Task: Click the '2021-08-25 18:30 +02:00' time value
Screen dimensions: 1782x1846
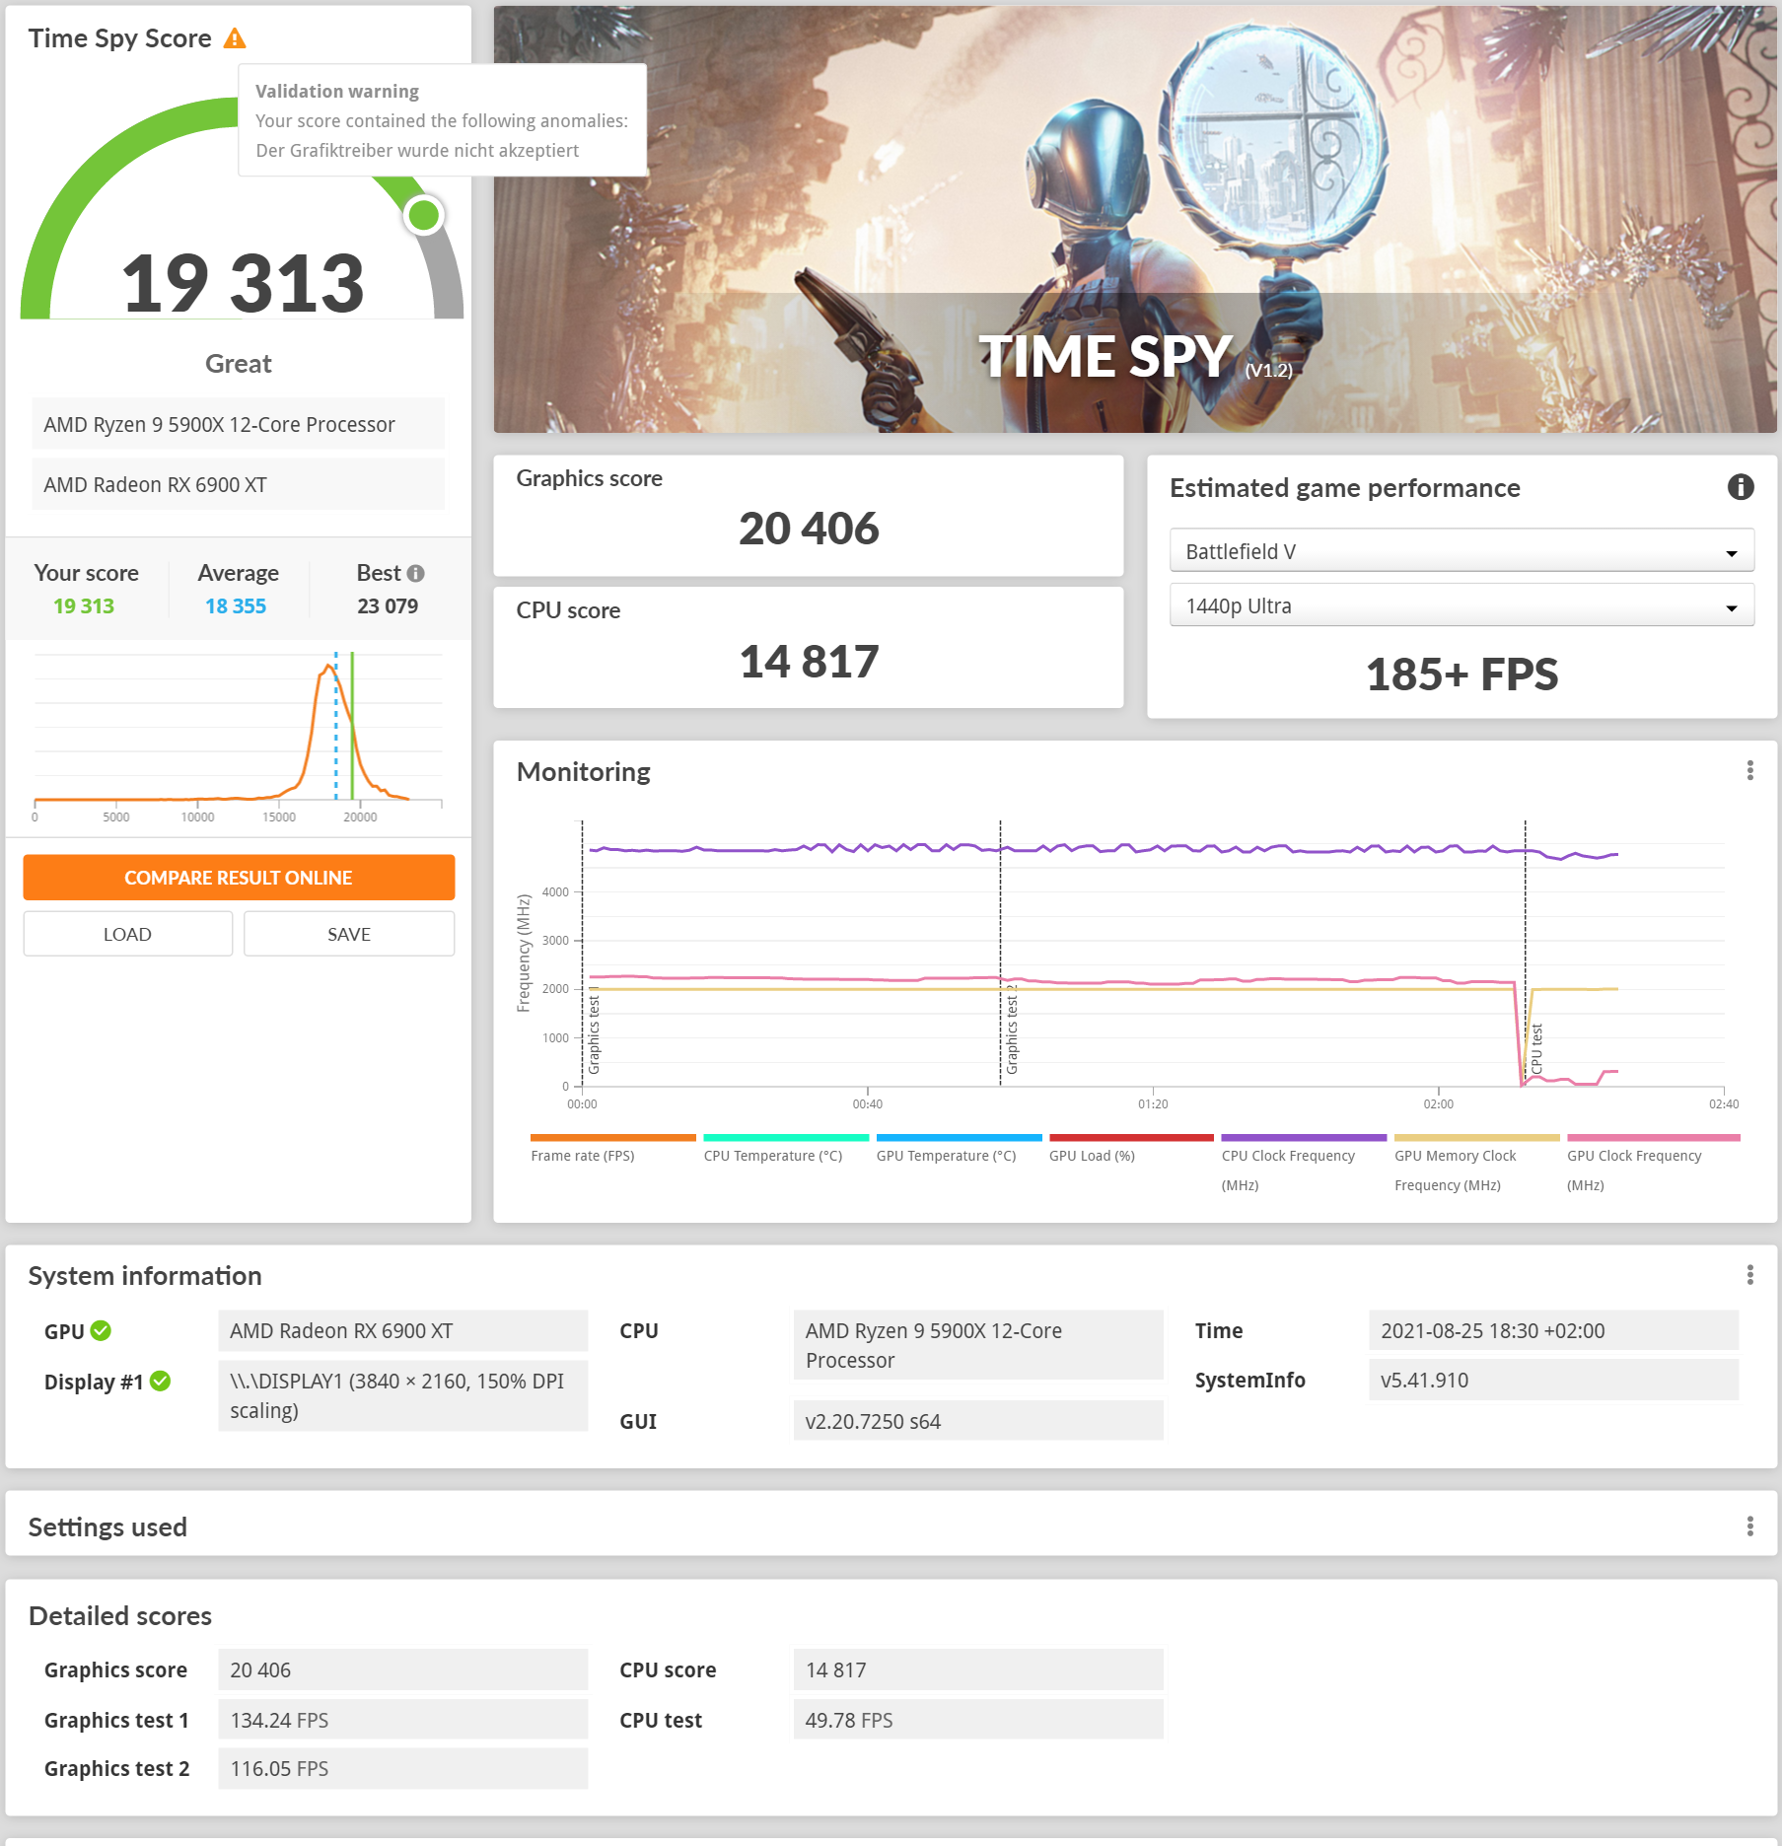Action: click(x=1553, y=1330)
